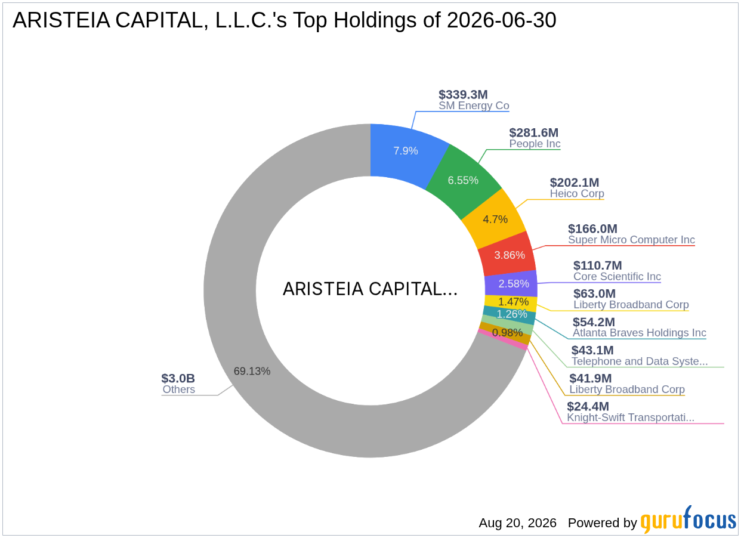Click the Powered by text

(603, 523)
